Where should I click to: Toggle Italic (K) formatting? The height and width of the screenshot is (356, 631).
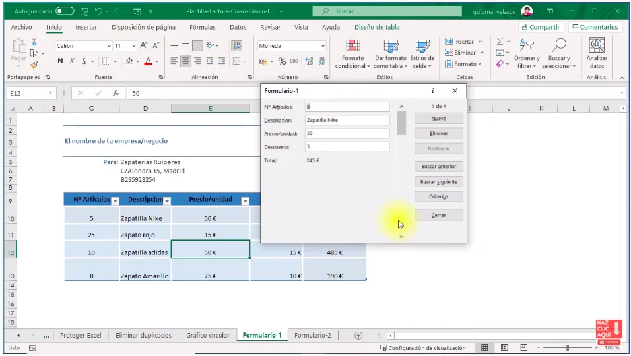[72, 61]
